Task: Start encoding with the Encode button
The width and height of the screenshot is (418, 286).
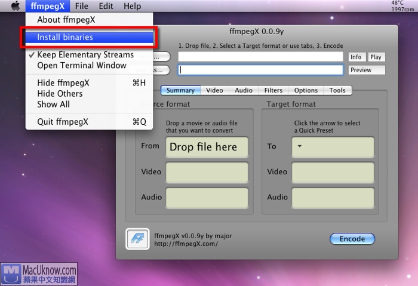Action: click(352, 239)
